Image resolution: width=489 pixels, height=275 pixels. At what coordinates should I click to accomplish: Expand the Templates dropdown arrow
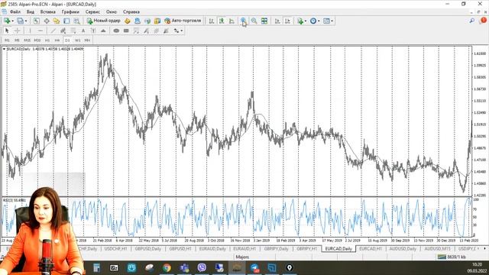(x=332, y=21)
